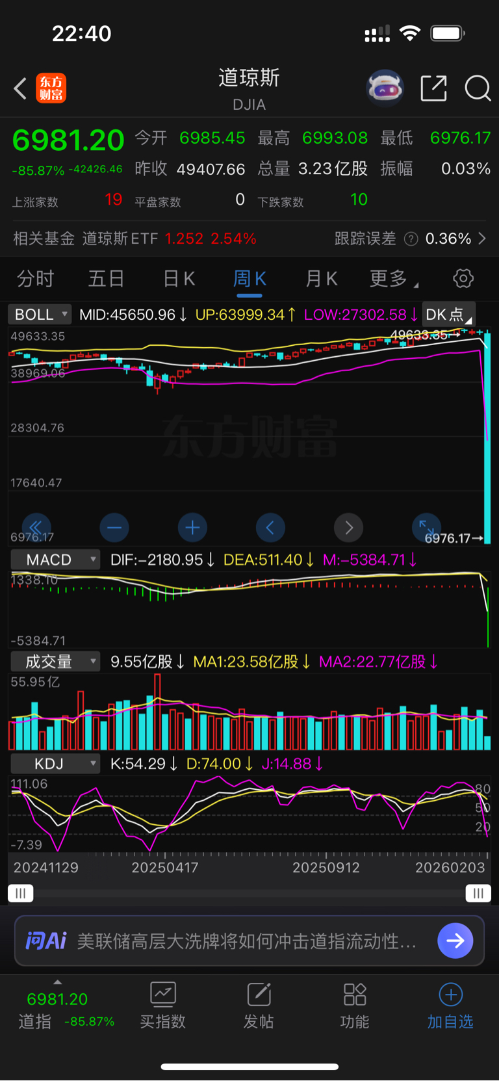Expand the bottom 道指 quote bar arrow

click(57, 982)
